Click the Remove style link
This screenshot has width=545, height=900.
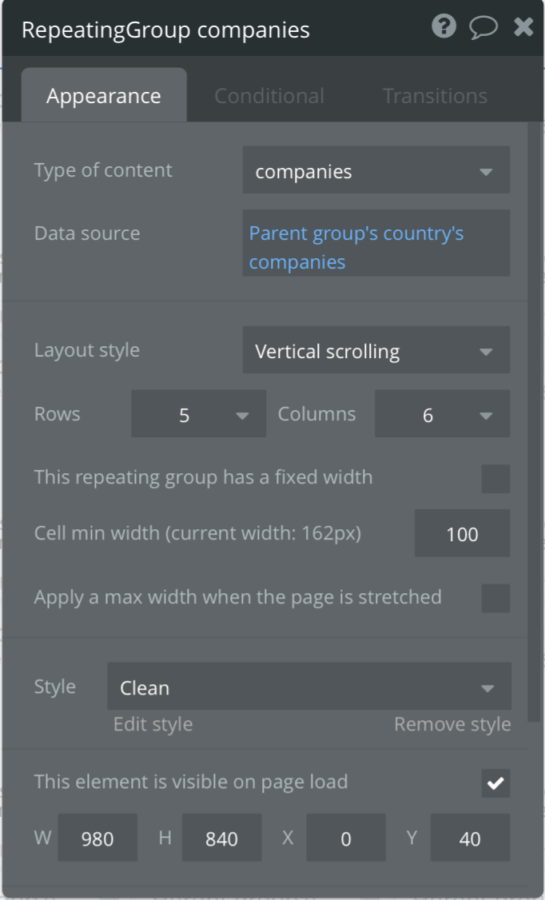(452, 725)
